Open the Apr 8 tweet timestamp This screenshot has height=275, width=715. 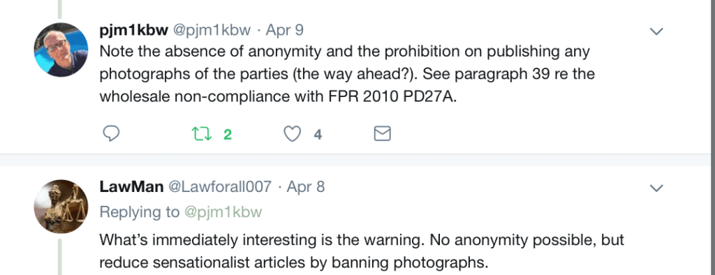(306, 187)
